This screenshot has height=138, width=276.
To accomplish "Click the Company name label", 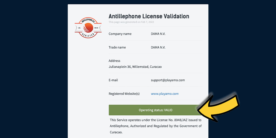I will [x=120, y=34].
